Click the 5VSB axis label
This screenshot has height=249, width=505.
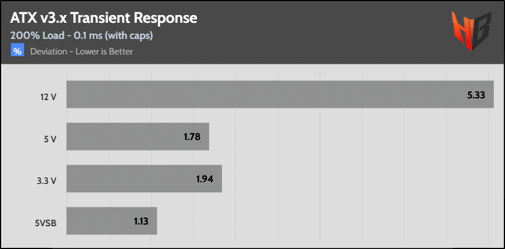46,222
